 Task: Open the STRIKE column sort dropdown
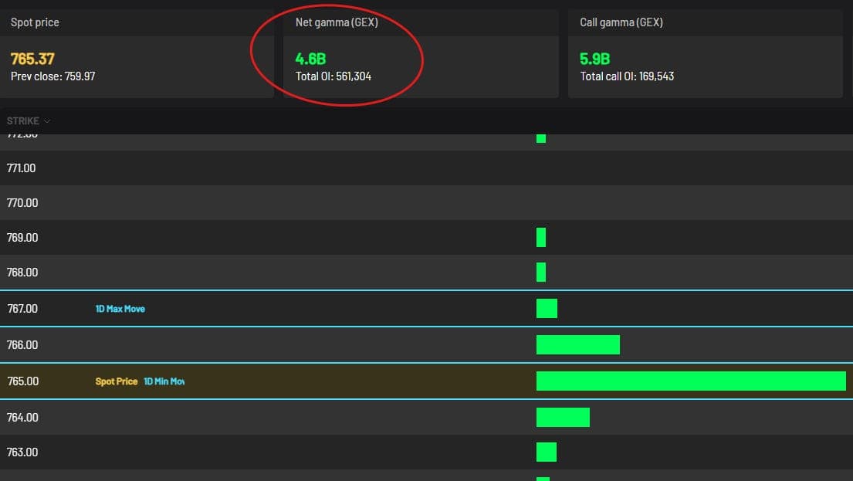[x=29, y=120]
